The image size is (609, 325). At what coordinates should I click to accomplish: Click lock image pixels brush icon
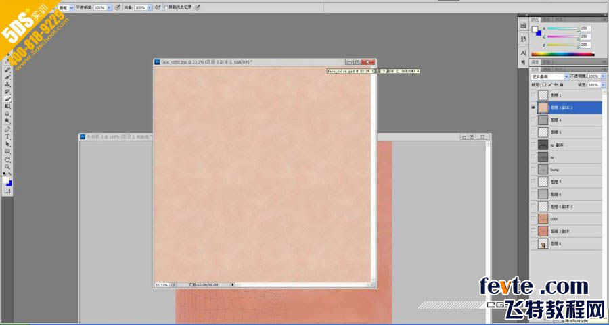pos(550,84)
